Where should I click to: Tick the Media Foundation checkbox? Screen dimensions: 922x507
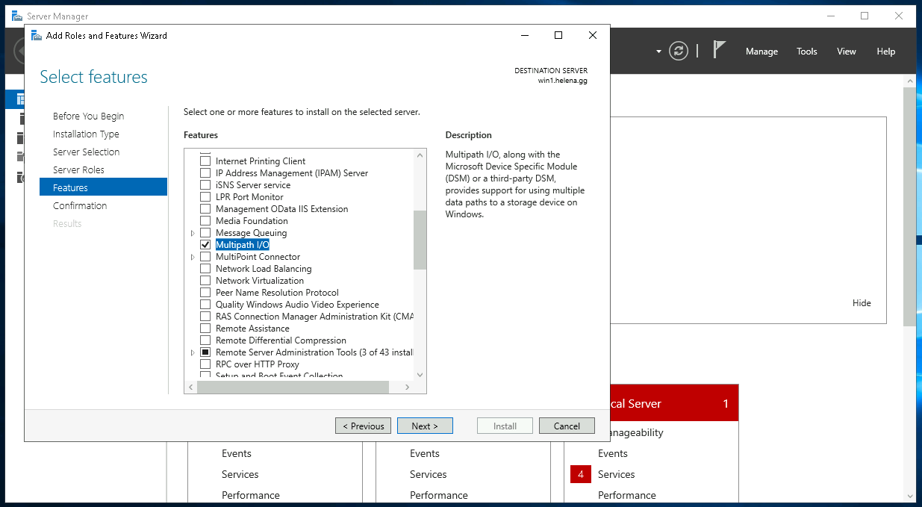205,221
